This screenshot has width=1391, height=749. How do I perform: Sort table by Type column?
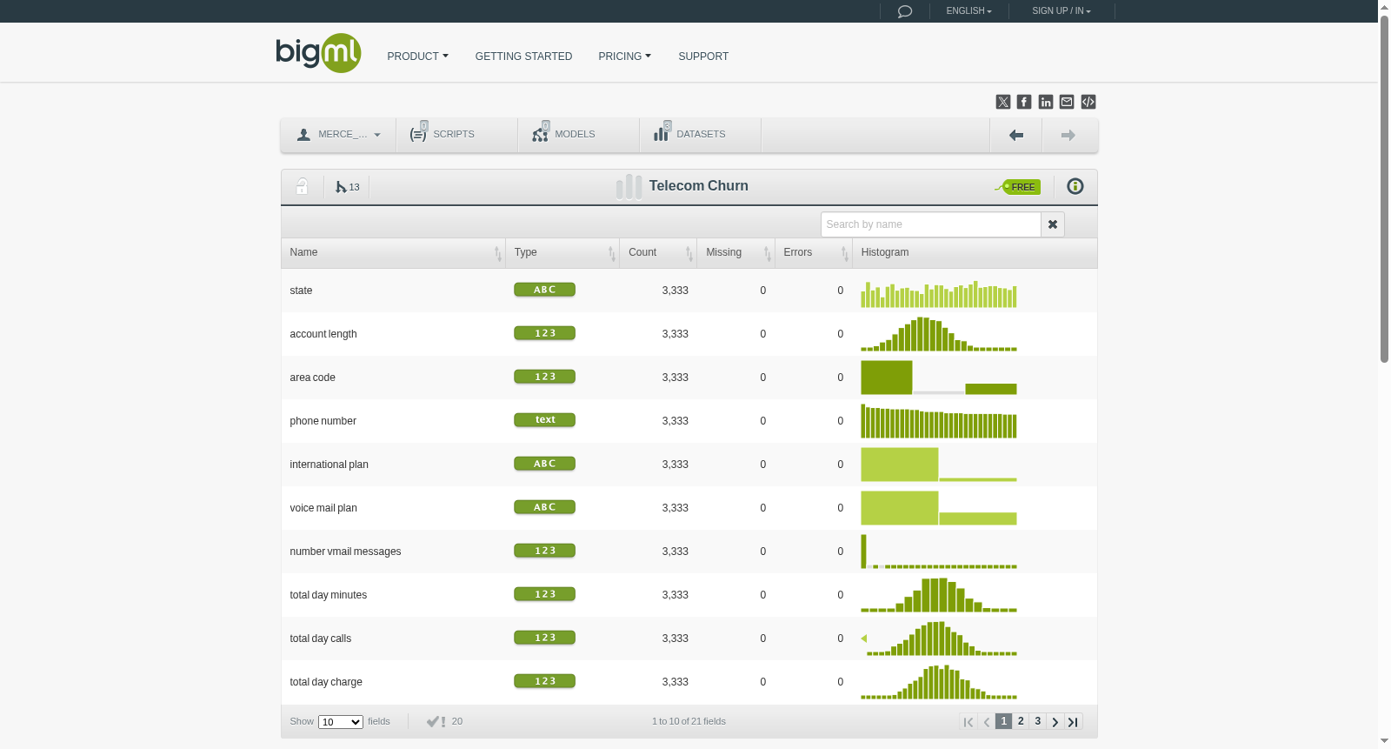pos(562,252)
